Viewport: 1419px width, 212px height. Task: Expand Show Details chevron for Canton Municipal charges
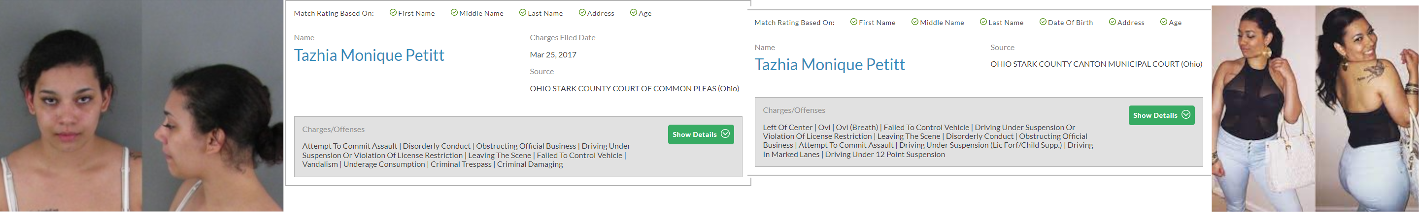1186,115
